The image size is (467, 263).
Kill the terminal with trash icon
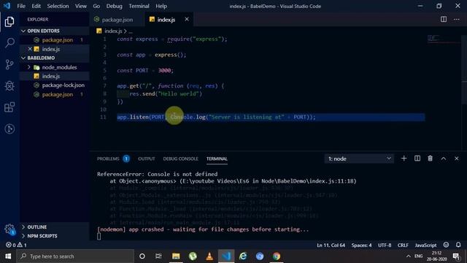430,159
